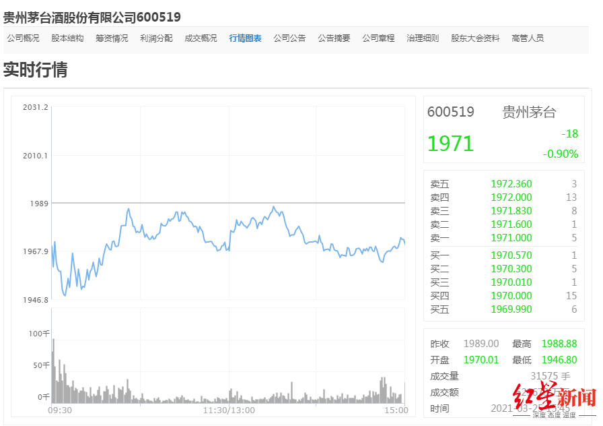Click the 成交量 value 31575 手
The image size is (603, 426).
(x=551, y=376)
